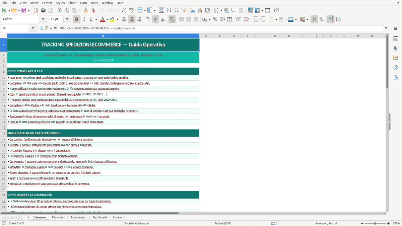The image size is (402, 226).
Task: Click the Save document icon
Action: 23,10
